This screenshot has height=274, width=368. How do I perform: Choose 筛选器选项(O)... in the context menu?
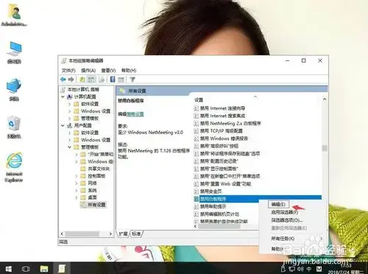point(286,220)
